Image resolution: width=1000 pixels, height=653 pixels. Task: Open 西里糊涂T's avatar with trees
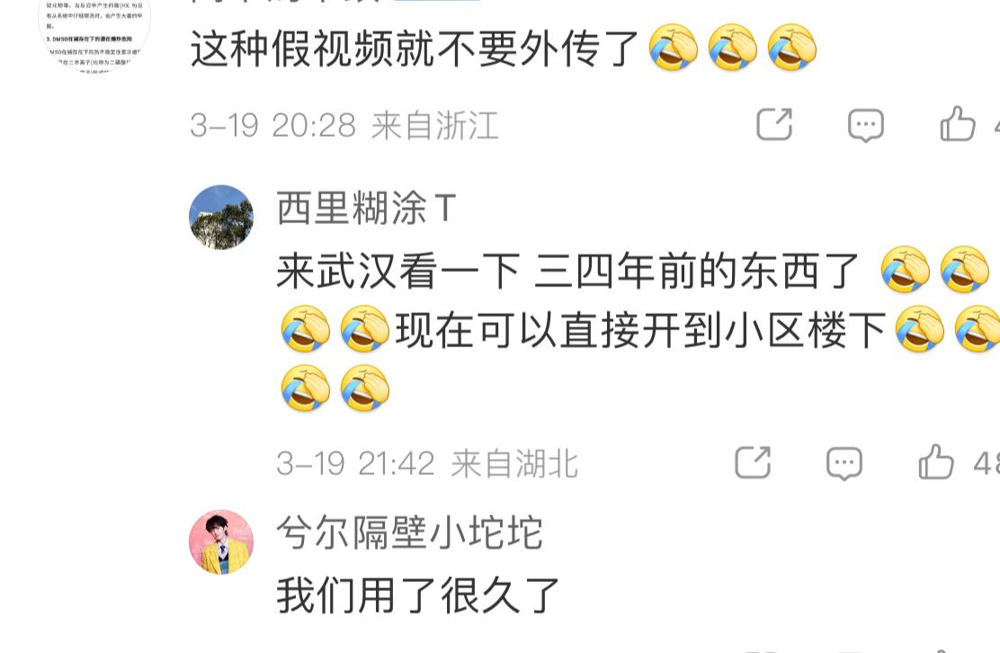[x=221, y=217]
